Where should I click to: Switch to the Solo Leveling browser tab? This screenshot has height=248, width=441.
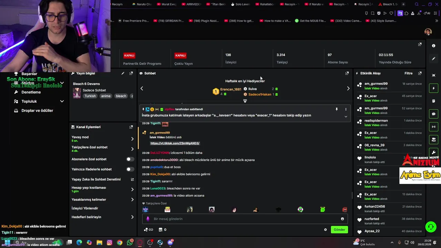pos(240,4)
